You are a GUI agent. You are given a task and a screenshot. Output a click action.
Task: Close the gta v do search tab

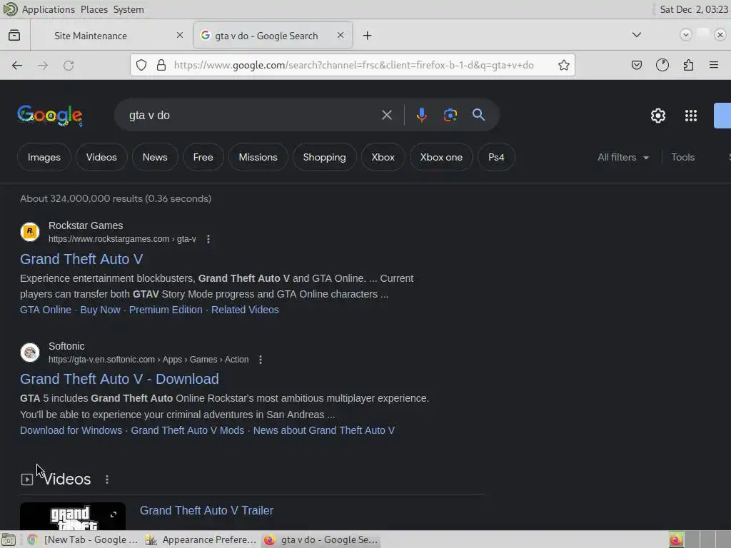click(x=341, y=36)
